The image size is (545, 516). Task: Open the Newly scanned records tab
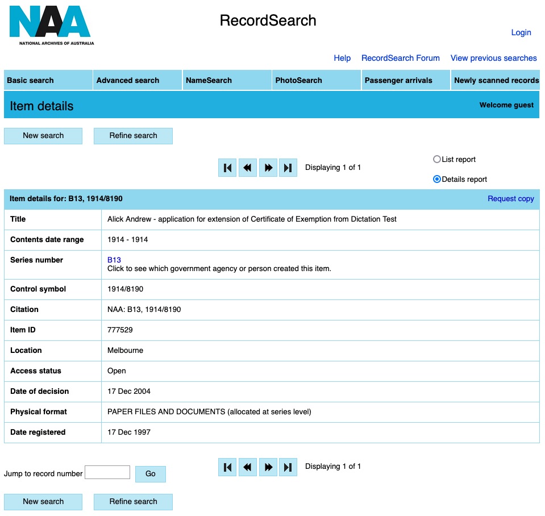coord(496,80)
